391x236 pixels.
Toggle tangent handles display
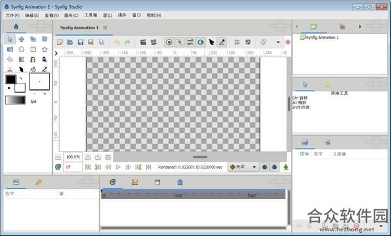[190, 42]
